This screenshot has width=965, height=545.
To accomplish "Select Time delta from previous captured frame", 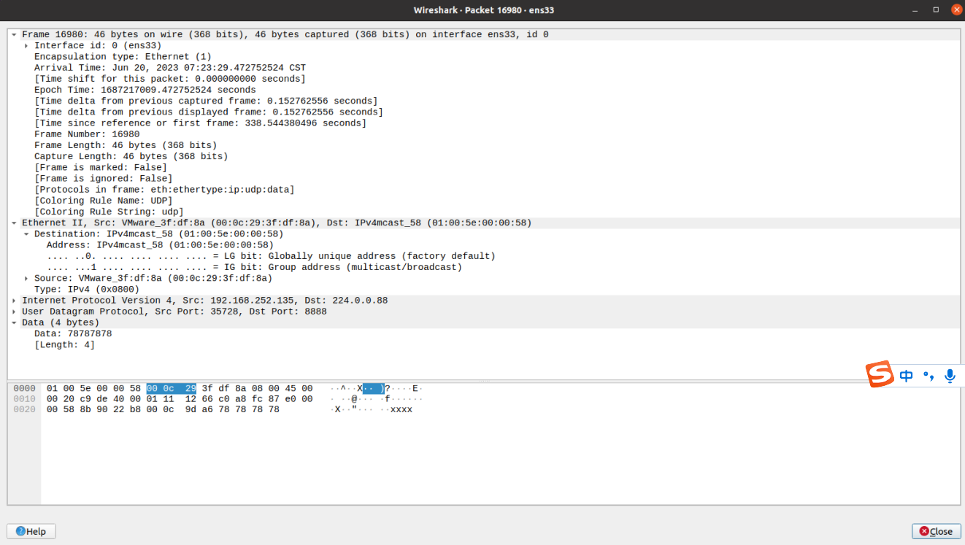I will (485, 101).
